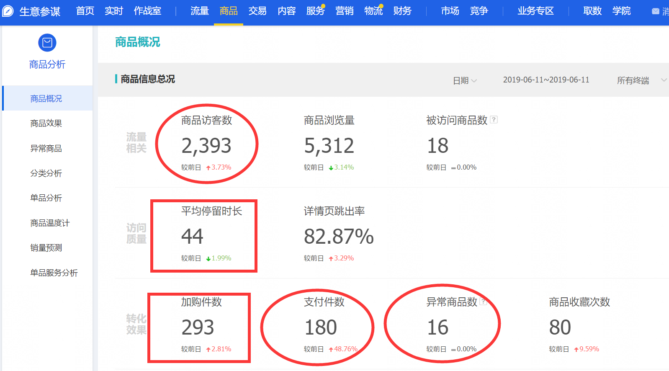Switch to the 流量 top tab
This screenshot has height=371, width=669.
click(x=199, y=11)
